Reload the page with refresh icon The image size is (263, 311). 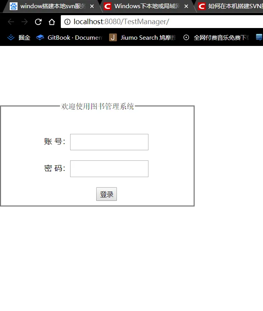click(38, 22)
